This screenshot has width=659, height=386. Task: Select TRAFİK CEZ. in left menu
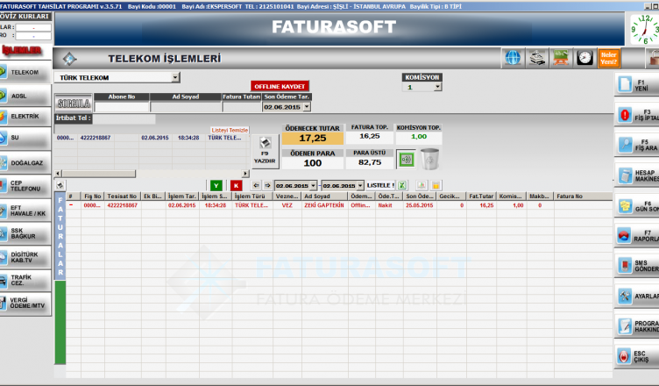[x=25, y=280]
